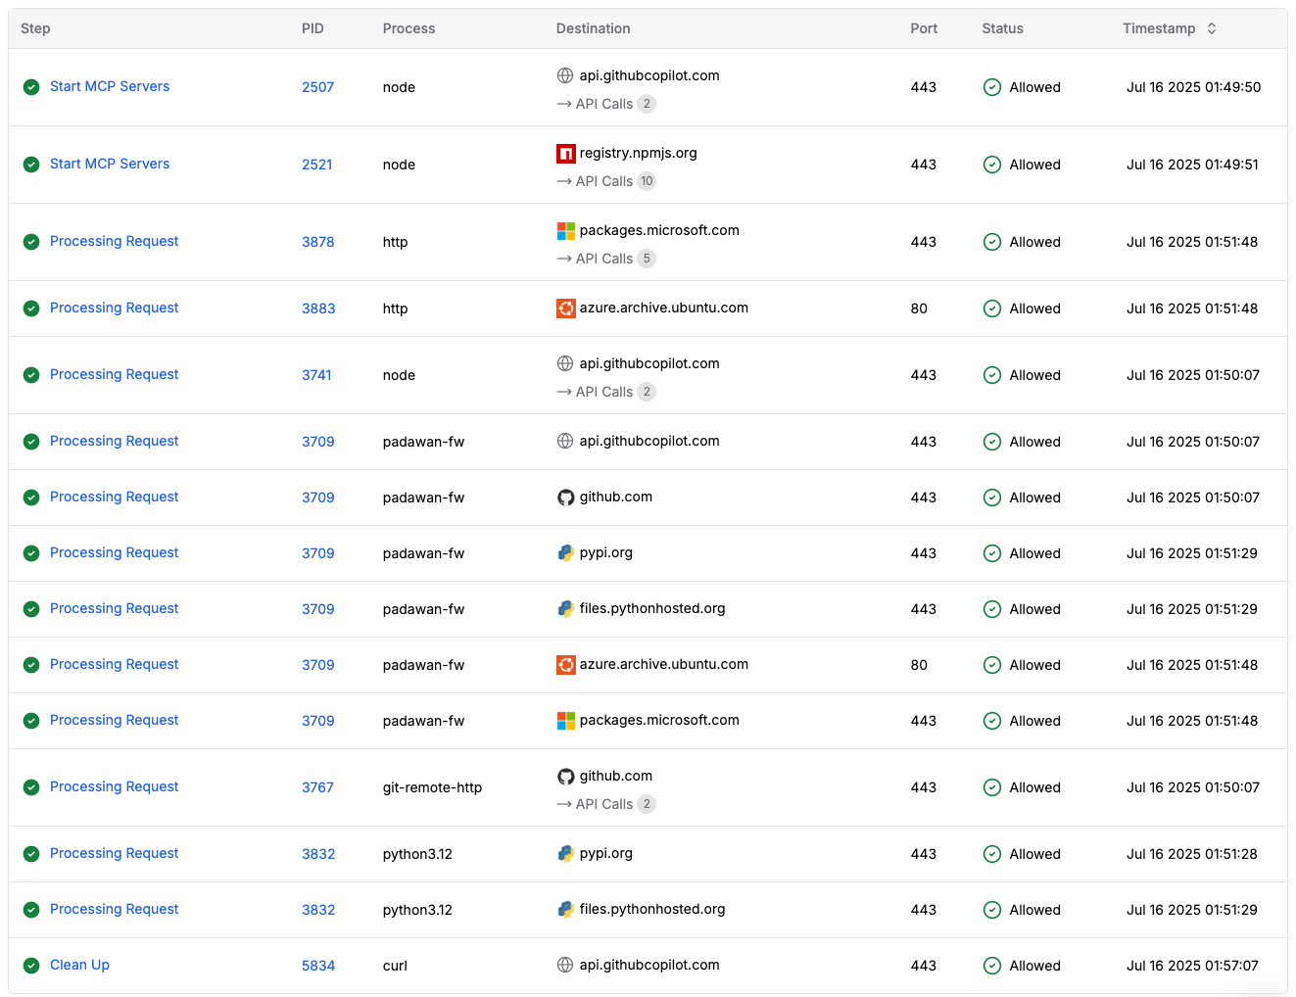
Task: Open Processing Request step for PID 3878
Action: [x=115, y=241]
